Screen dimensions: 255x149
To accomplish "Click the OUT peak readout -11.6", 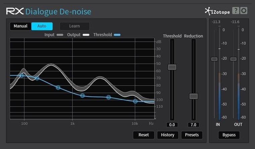I will point(235,22).
